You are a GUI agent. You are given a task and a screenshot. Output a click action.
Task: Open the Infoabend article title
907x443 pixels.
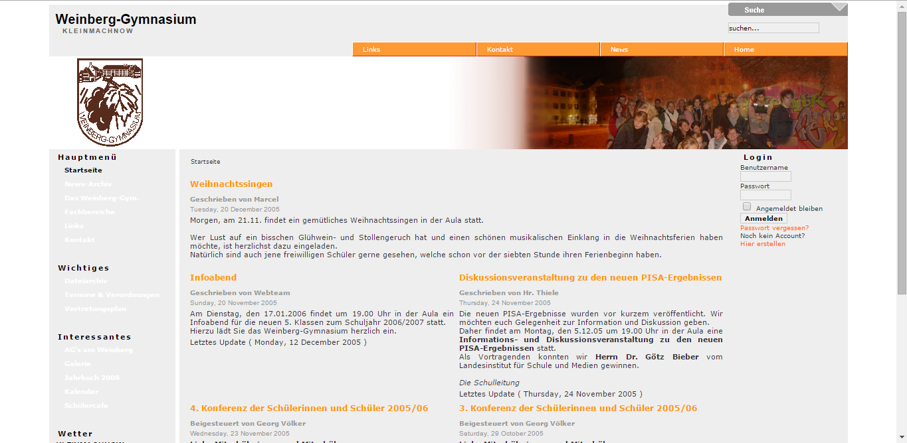coord(213,278)
